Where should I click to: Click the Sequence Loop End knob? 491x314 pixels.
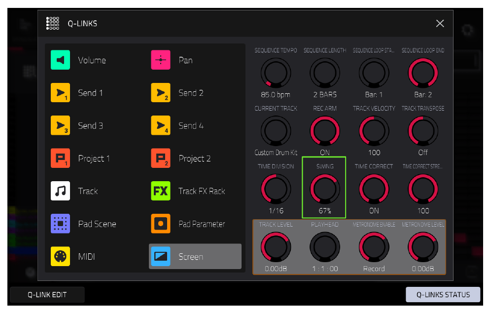pyautogui.click(x=423, y=73)
